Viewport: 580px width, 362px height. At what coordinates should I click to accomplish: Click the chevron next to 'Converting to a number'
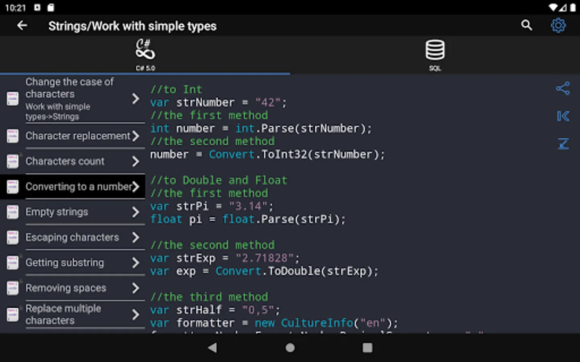coord(136,187)
